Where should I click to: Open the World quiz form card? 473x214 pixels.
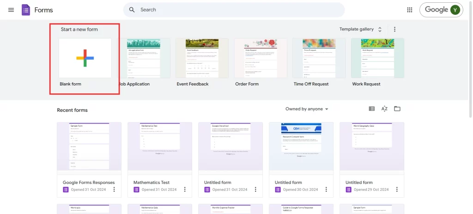click(89, 209)
